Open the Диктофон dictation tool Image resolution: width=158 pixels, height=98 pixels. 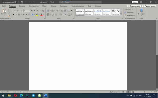[141, 13]
